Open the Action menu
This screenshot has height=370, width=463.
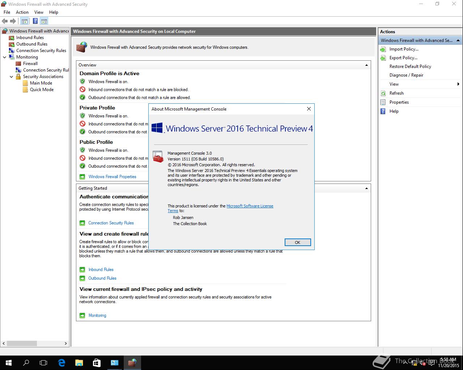pos(22,12)
